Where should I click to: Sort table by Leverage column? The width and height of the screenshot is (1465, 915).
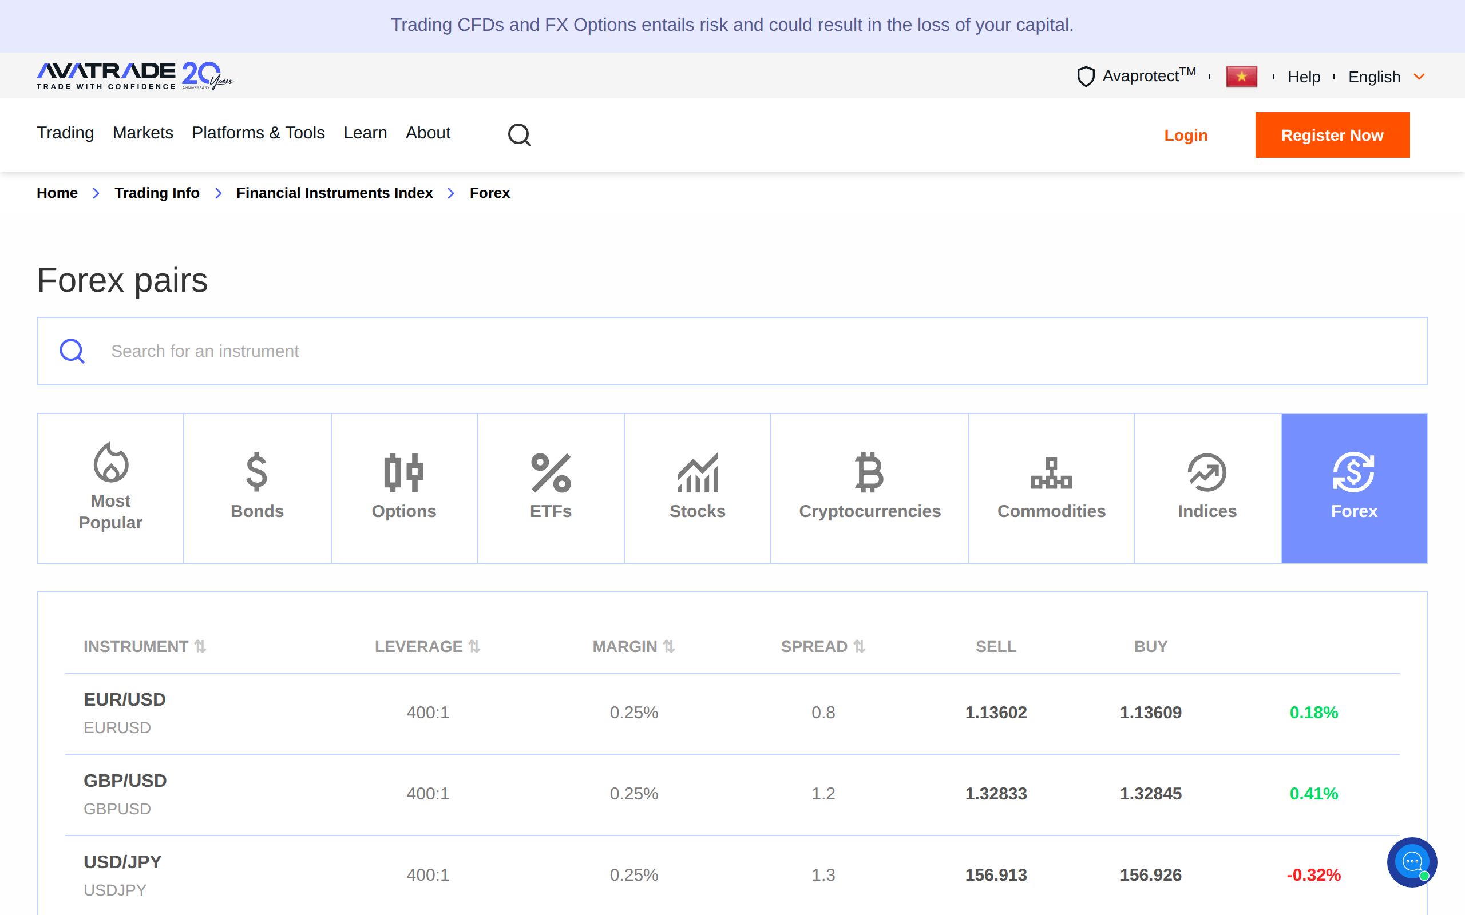[x=427, y=646]
